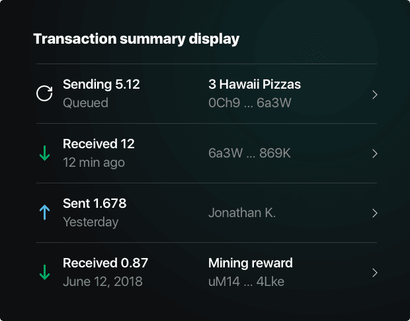Open the 3 Hawaii Pizzas memo

coord(255,85)
